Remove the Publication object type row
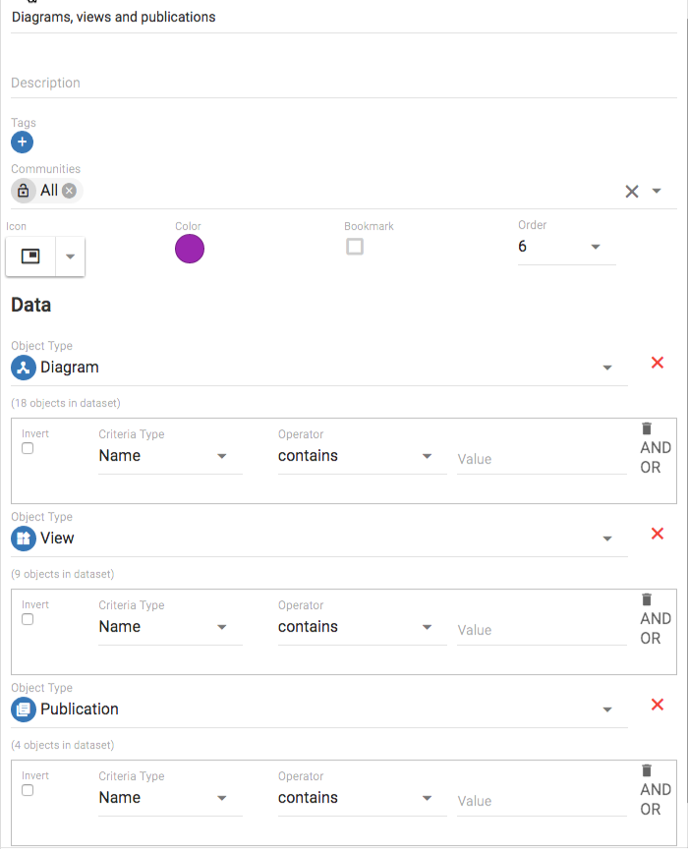 pos(658,705)
